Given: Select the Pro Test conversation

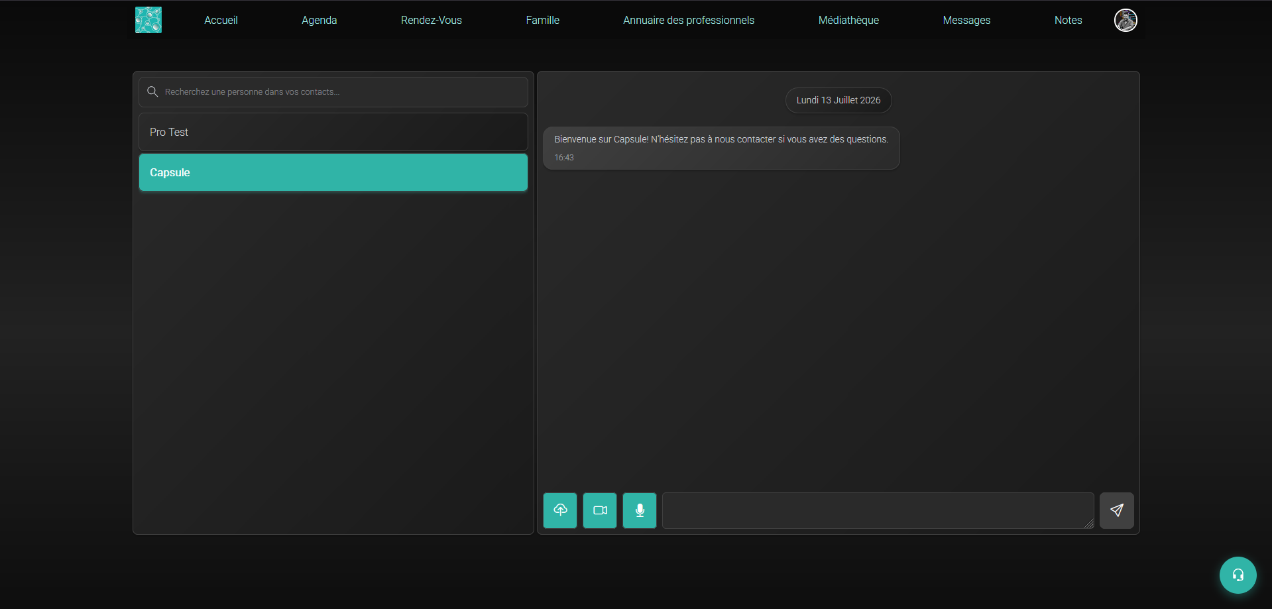Looking at the screenshot, I should [x=333, y=132].
